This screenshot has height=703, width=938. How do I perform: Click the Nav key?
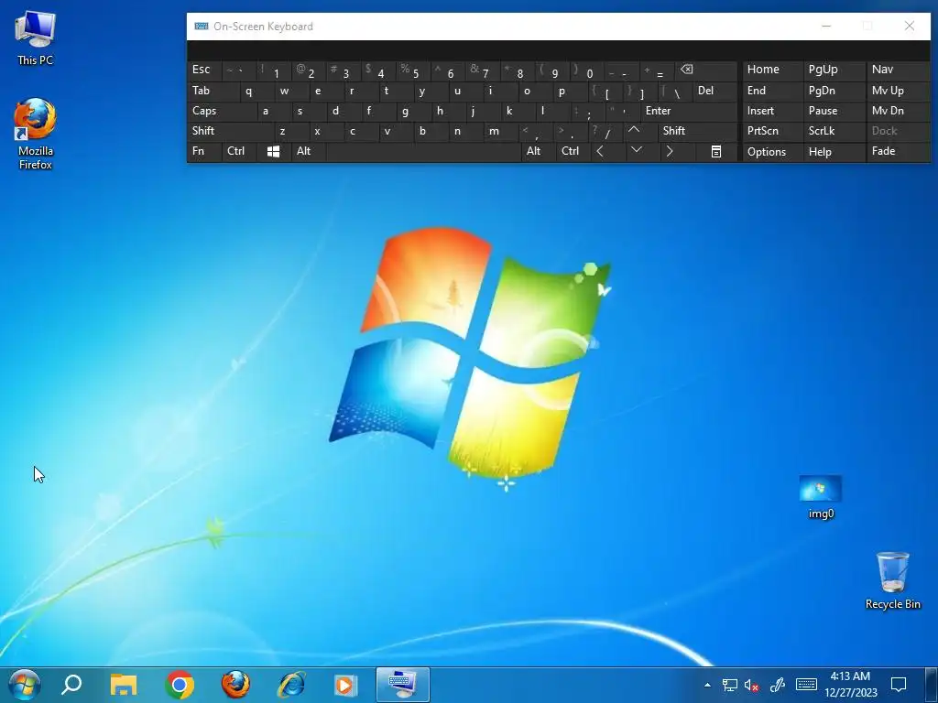[898, 70]
